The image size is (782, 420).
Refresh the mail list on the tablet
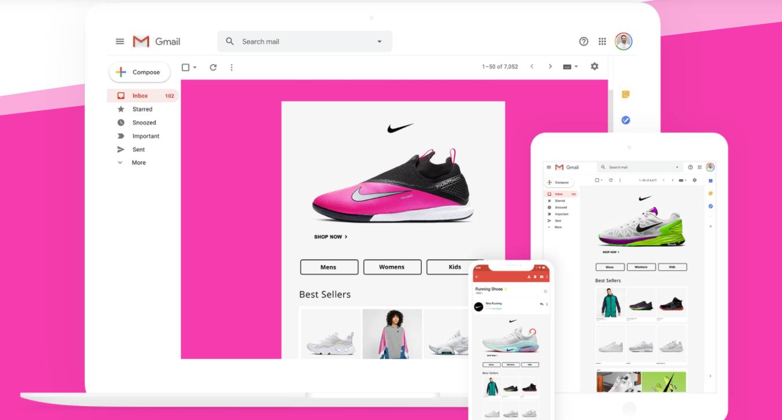click(611, 180)
